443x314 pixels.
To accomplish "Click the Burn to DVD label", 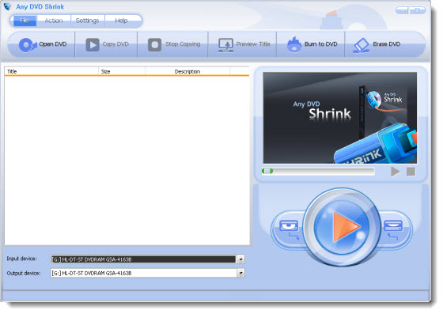I will 321,44.
